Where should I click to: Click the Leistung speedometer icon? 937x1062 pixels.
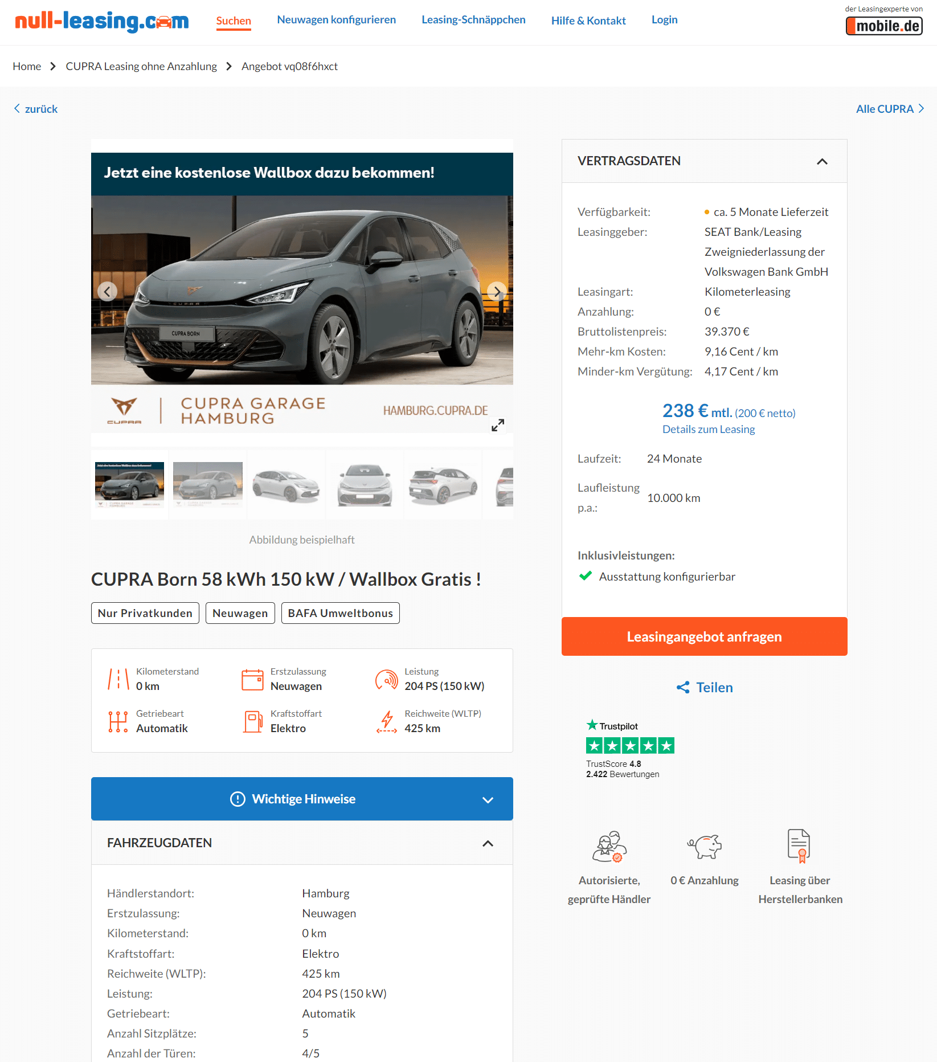(387, 679)
